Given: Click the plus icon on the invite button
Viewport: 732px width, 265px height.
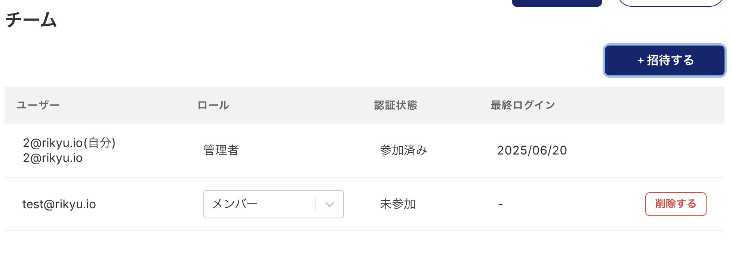Looking at the screenshot, I should click(x=640, y=61).
